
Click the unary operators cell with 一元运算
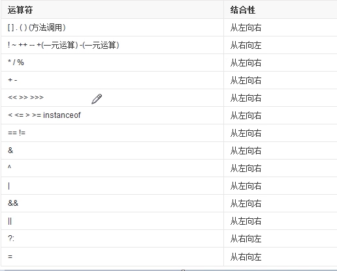coord(112,45)
